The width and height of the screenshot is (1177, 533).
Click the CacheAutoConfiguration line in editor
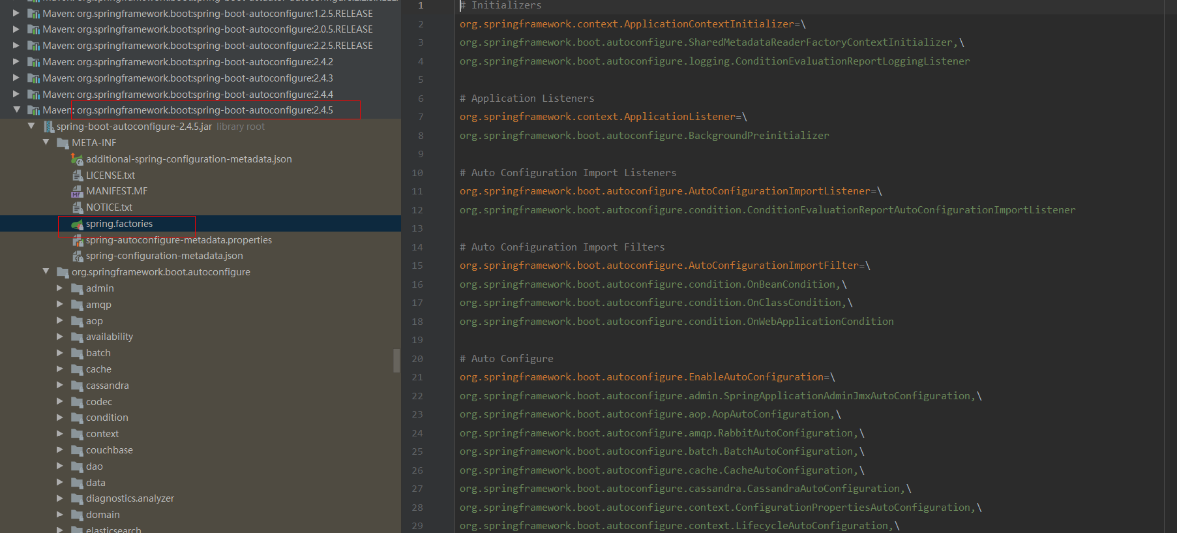coord(662,470)
